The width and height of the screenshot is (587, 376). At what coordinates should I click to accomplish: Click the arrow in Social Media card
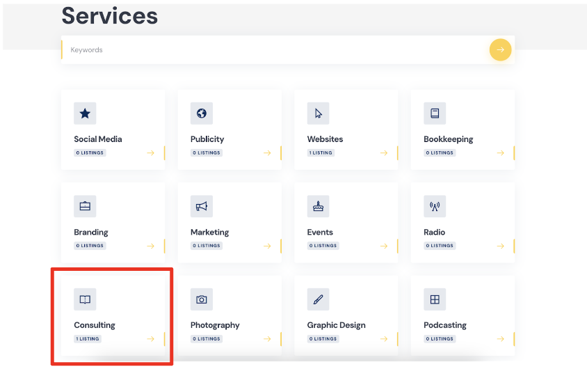click(150, 153)
